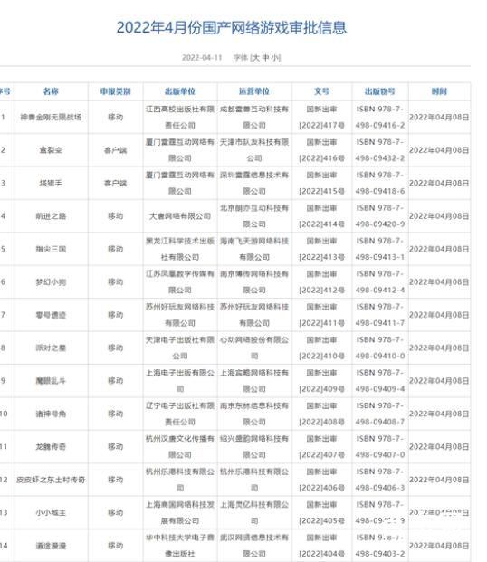487x562 pixels.
Task: Click approval number [2022]404号
Action: coord(321,554)
